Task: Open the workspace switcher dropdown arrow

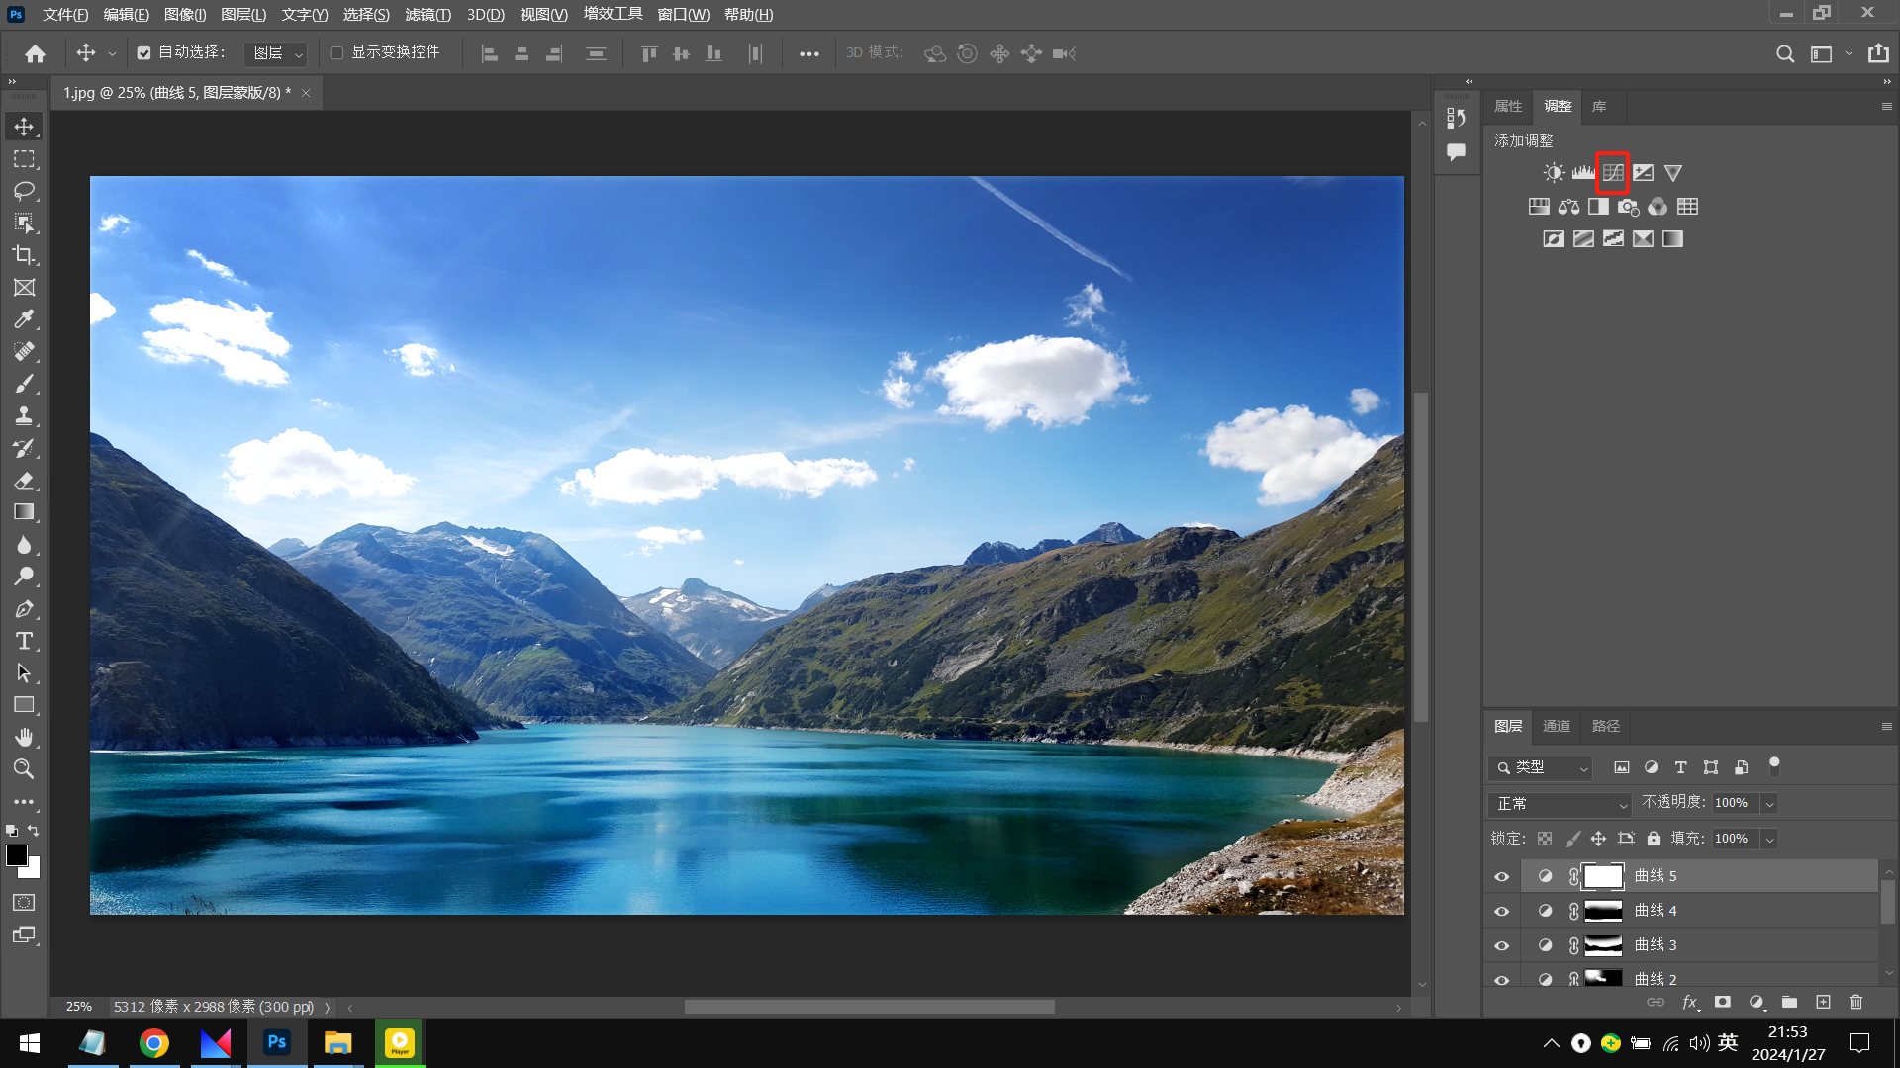Action: coord(1849,53)
